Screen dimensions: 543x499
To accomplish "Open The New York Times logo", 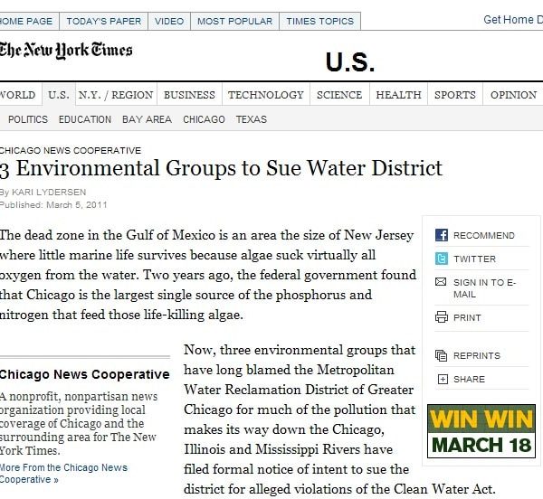I will tap(66, 51).
